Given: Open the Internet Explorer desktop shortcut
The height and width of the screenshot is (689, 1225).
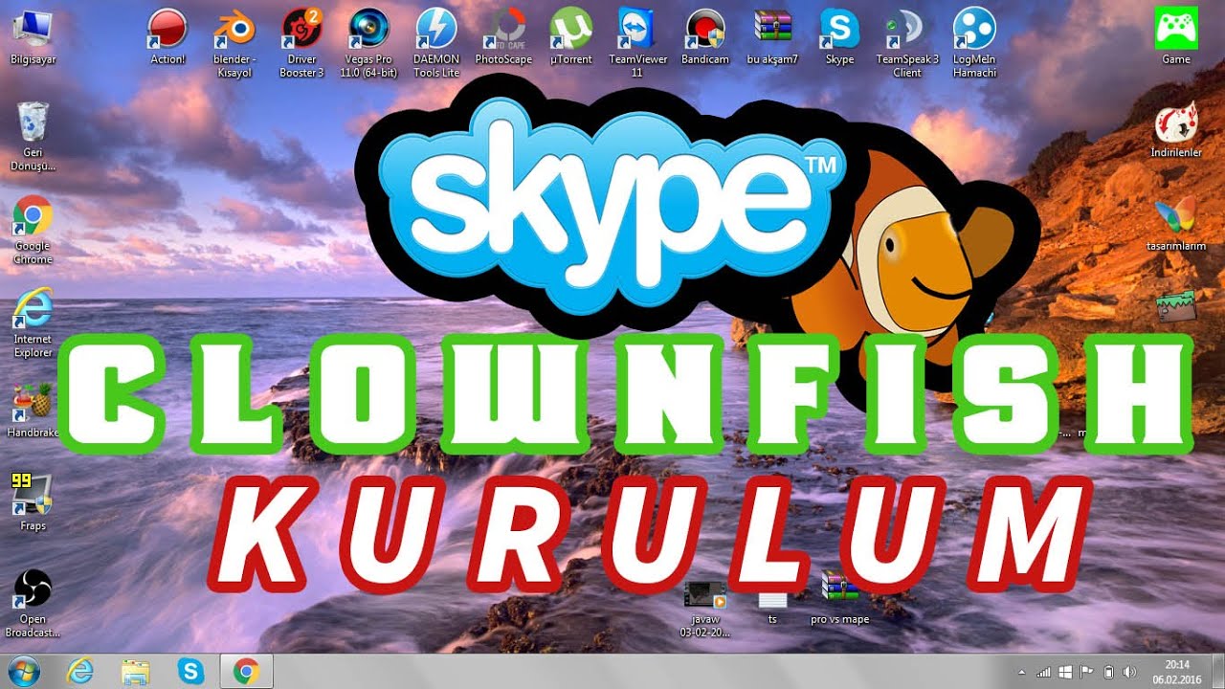Looking at the screenshot, I should coord(33,323).
